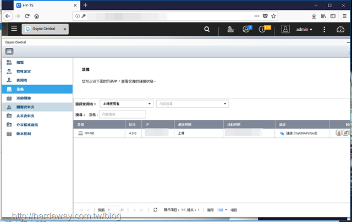Screen dimensions: 352x222
Task: Open the empty user search combo box
Action: tap(193, 104)
